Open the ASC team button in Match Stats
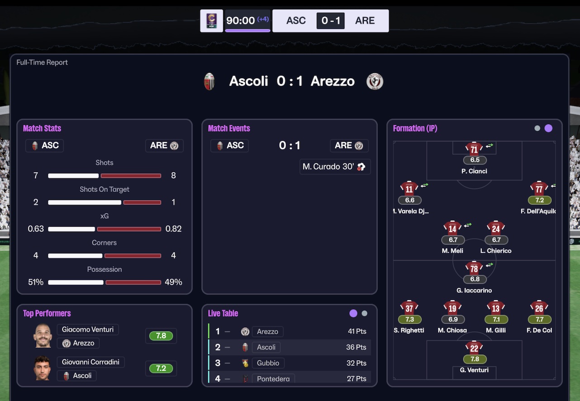580x401 pixels. [x=45, y=145]
